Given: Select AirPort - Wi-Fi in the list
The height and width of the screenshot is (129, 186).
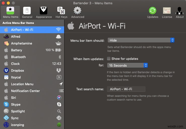Looking at the screenshot, I should 32,30.
